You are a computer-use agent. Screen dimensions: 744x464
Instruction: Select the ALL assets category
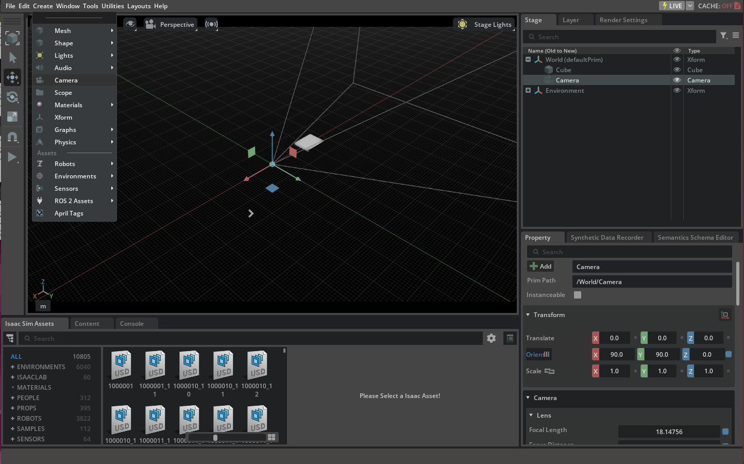click(16, 356)
